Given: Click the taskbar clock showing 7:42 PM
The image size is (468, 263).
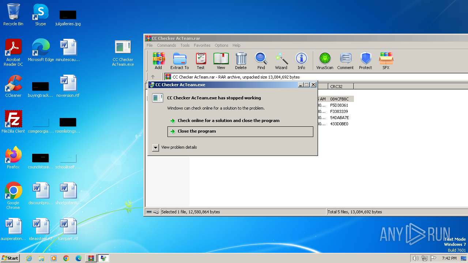Looking at the screenshot, I should (449, 258).
